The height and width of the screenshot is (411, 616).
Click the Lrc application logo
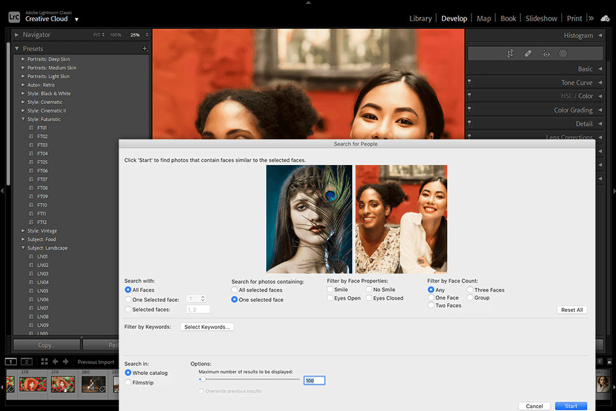coord(14,17)
